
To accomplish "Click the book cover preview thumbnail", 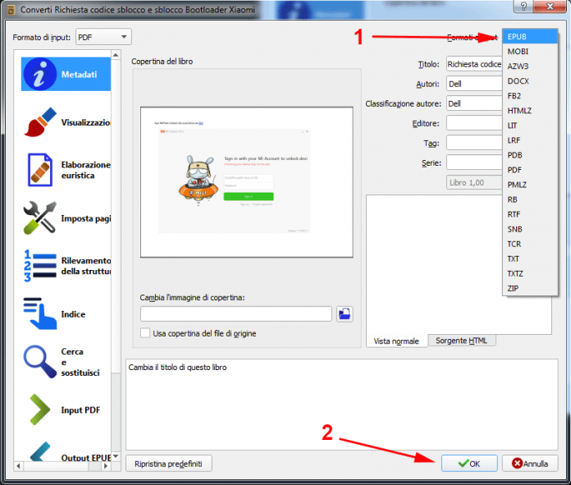I will coord(247,182).
